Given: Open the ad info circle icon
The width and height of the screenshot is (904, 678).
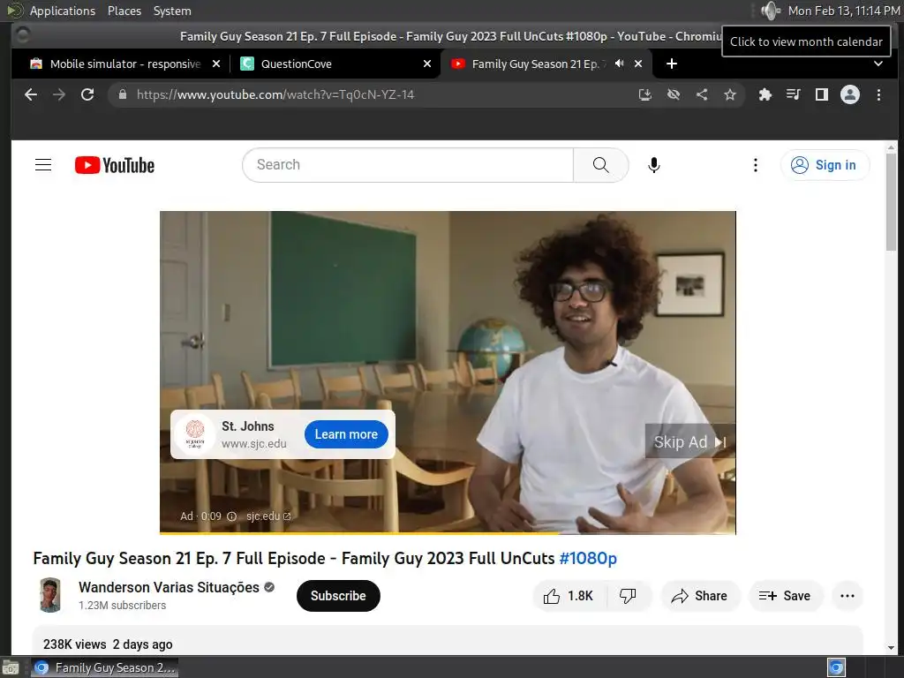Looking at the screenshot, I should [232, 516].
